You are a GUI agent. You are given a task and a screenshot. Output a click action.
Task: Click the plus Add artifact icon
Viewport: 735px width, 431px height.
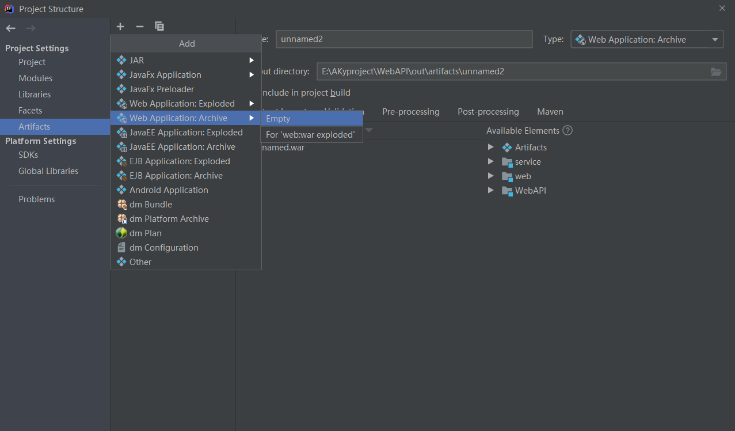coord(120,27)
